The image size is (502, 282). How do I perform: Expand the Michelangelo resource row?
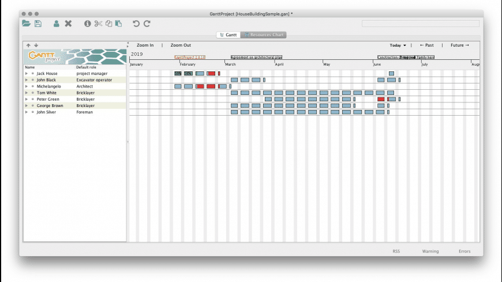tap(27, 86)
